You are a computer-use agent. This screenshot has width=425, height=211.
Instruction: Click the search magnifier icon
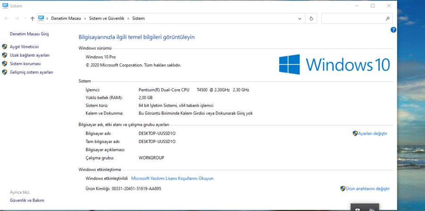[x=388, y=19]
